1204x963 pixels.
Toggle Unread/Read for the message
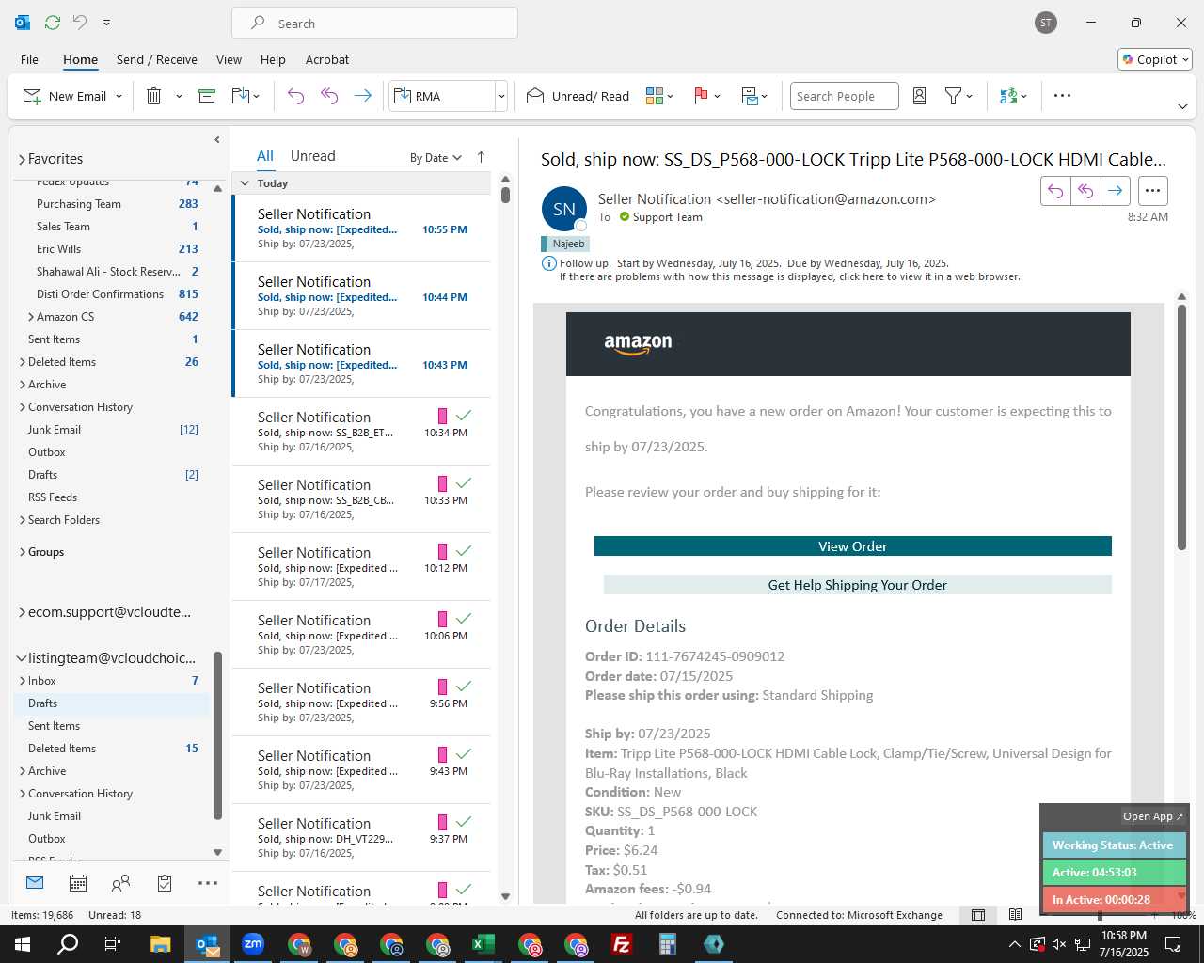pos(578,96)
